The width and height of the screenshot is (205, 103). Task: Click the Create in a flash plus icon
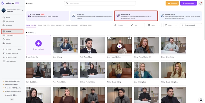[x=38, y=43]
